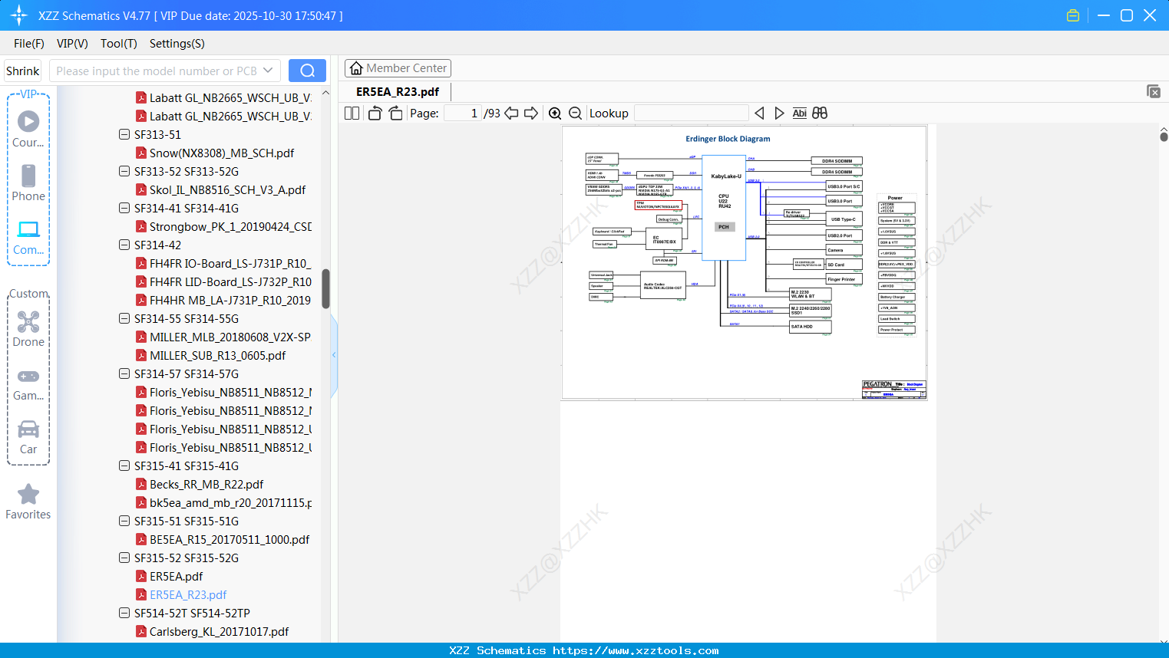Screen dimensions: 1169x658
Task: Open the Tool(T) menu
Action: pyautogui.click(x=119, y=44)
